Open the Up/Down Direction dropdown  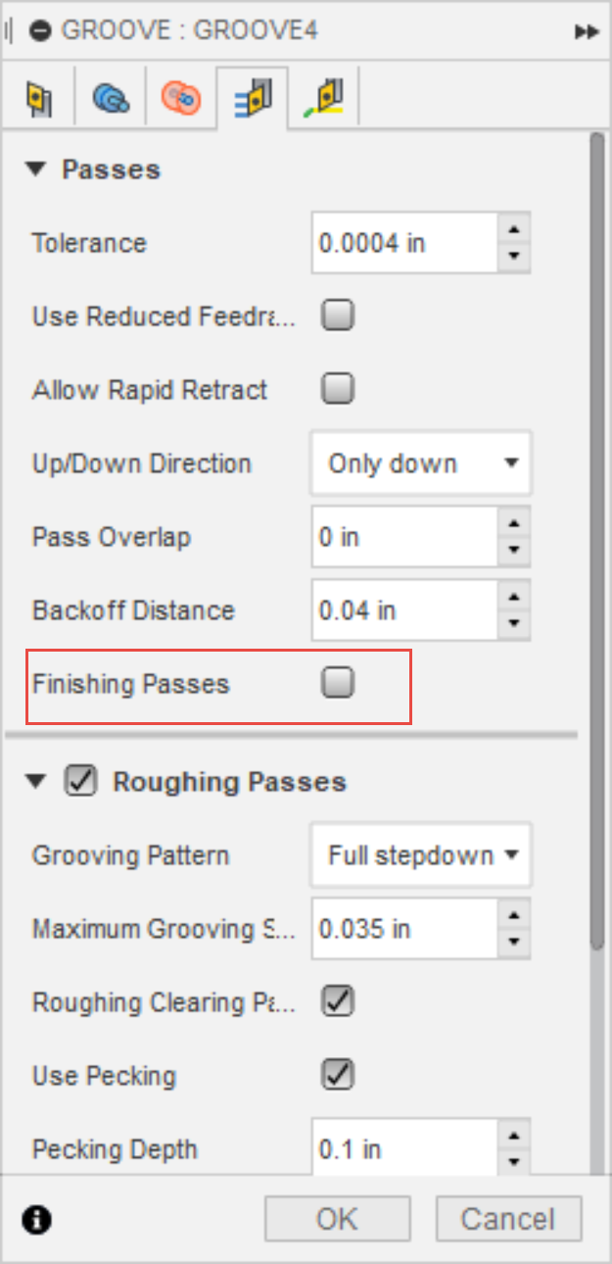420,462
